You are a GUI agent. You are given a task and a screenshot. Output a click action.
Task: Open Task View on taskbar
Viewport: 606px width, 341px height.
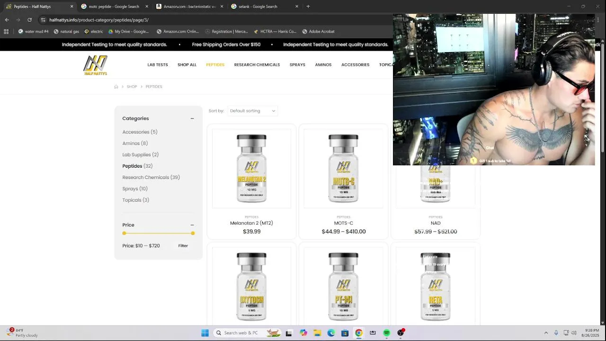pos(289,333)
